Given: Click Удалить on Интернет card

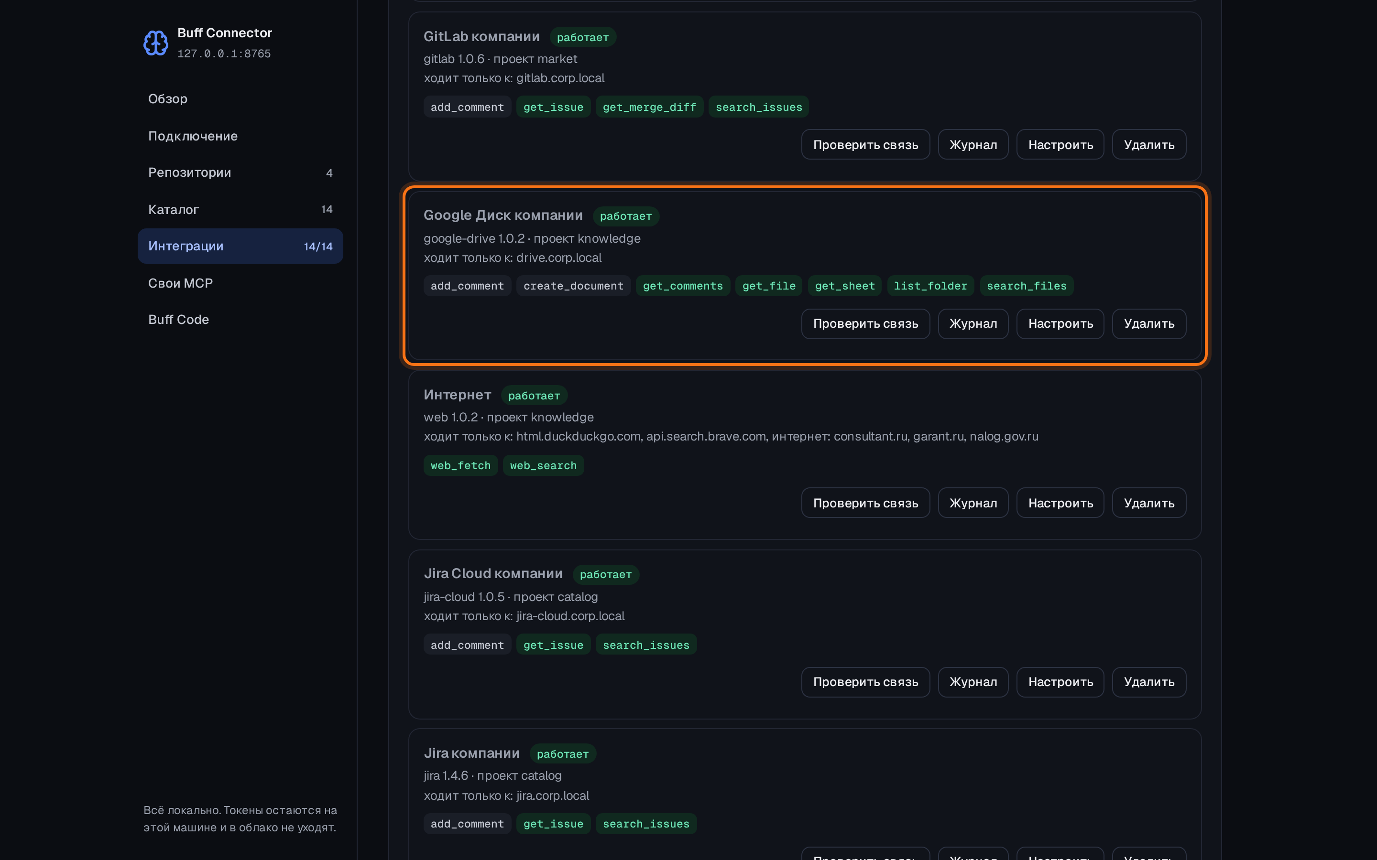Looking at the screenshot, I should (1149, 503).
